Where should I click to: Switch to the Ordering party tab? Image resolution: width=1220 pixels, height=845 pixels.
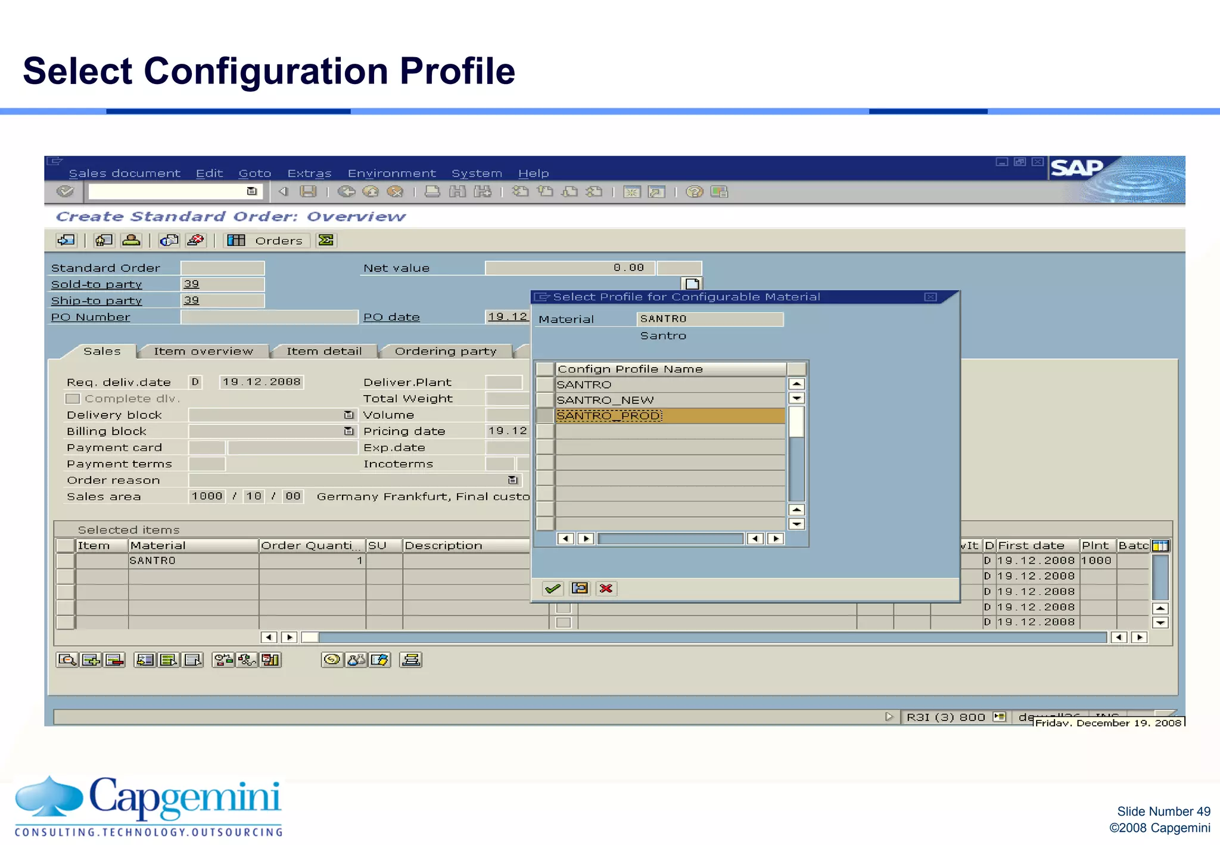click(x=446, y=351)
